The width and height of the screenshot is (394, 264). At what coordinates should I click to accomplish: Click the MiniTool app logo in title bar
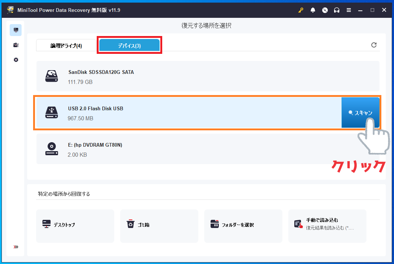(x=10, y=10)
